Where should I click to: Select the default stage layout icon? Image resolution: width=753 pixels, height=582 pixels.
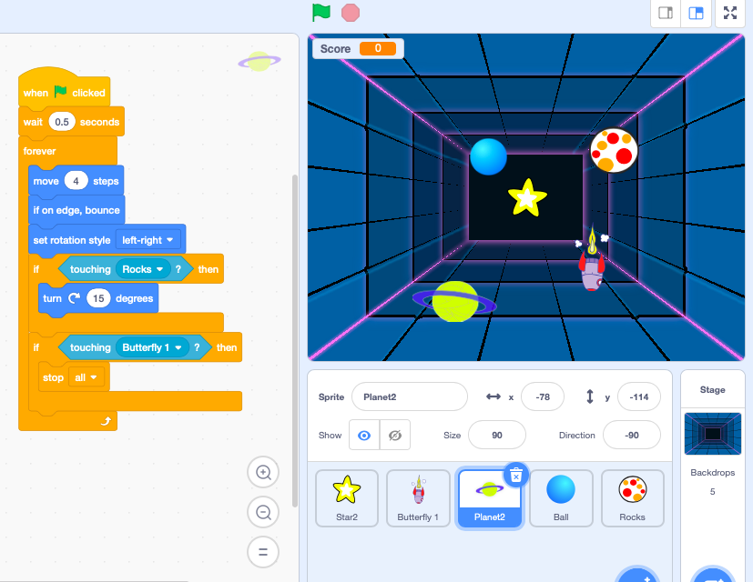[x=696, y=15]
